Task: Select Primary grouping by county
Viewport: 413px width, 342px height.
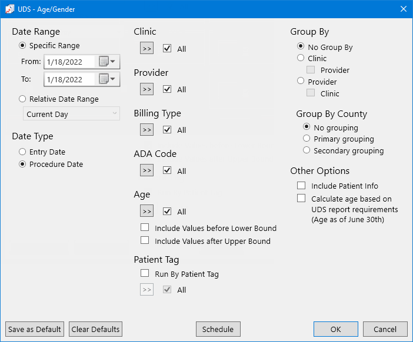Action: click(x=307, y=139)
